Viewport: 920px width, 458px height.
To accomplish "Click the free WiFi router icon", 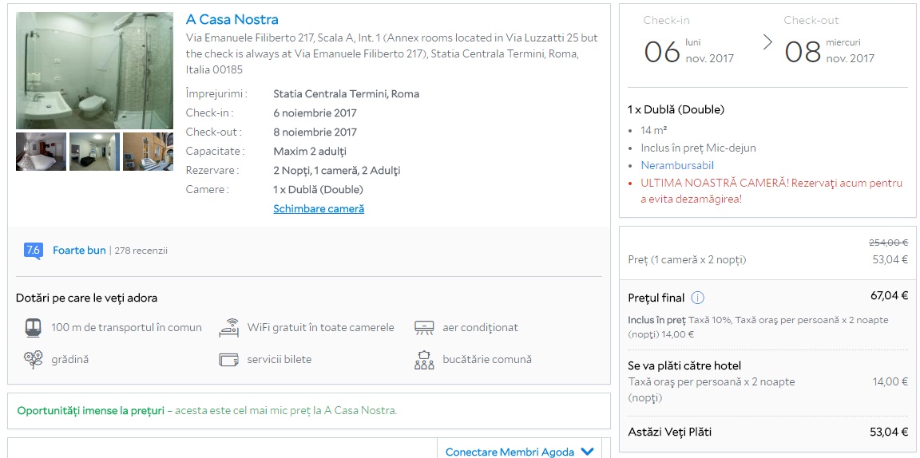I will [x=229, y=328].
